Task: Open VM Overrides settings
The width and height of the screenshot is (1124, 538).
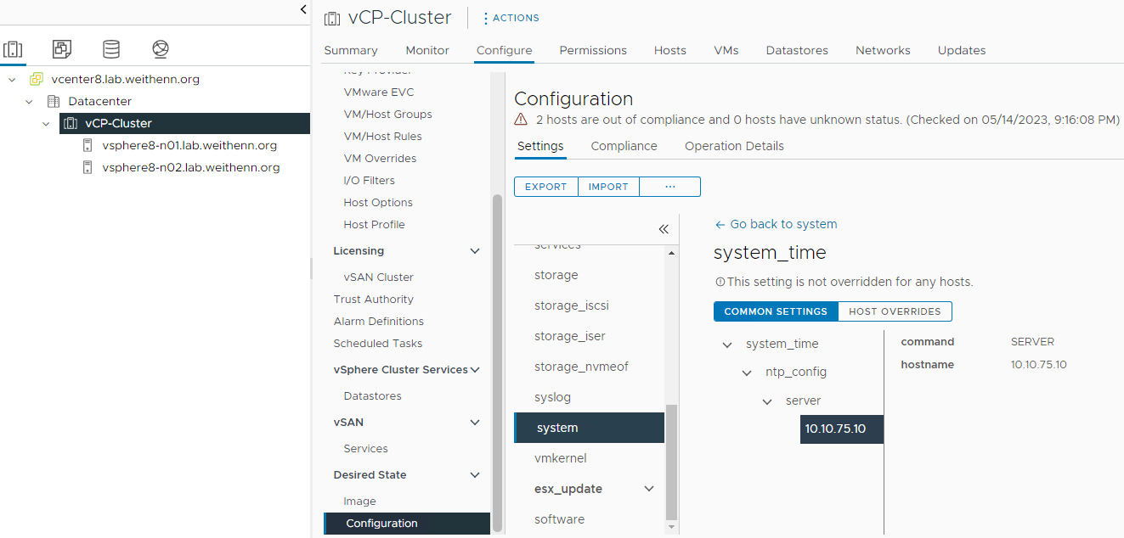Action: tap(380, 158)
